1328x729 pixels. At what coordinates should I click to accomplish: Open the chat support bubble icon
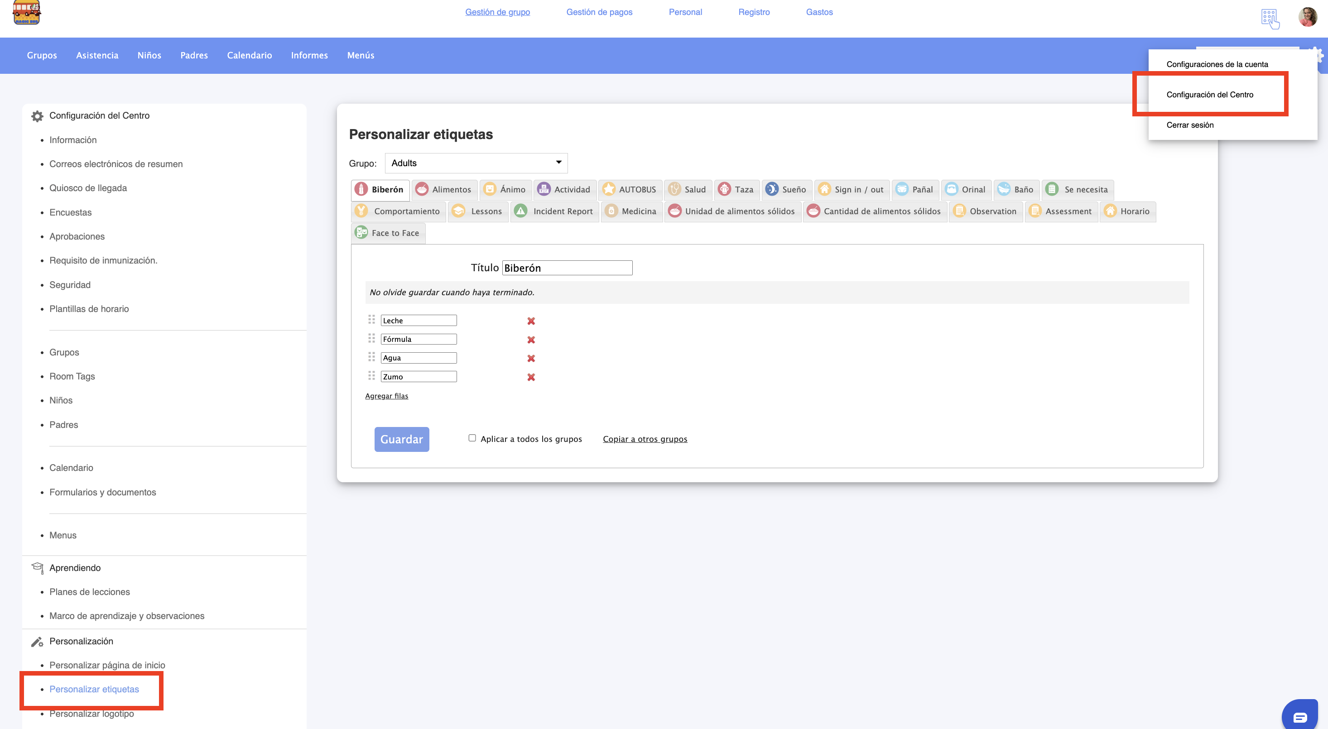coord(1299,717)
